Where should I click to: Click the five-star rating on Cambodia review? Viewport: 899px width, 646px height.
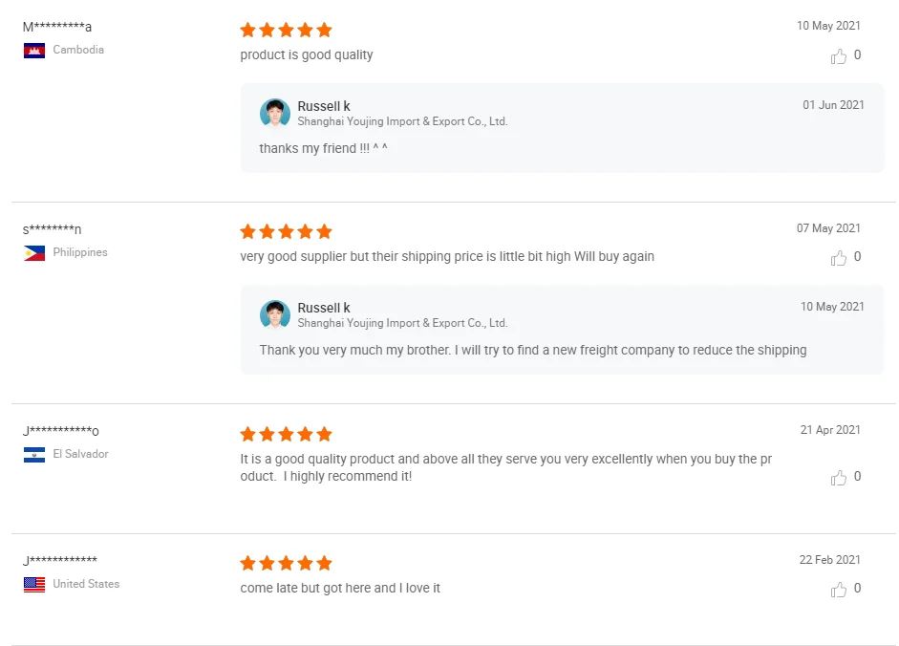coord(286,30)
